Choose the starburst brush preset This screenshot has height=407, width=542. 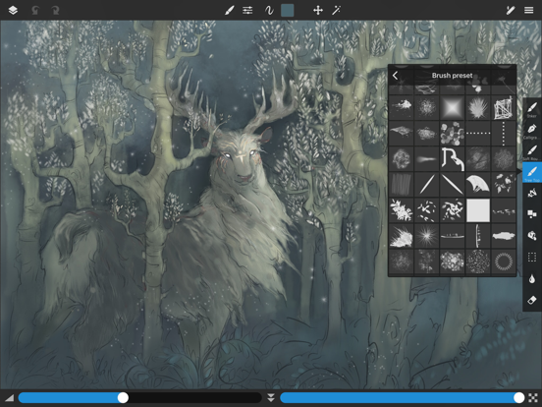pyautogui.click(x=426, y=236)
